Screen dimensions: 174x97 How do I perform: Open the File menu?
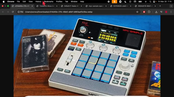point(18,2)
